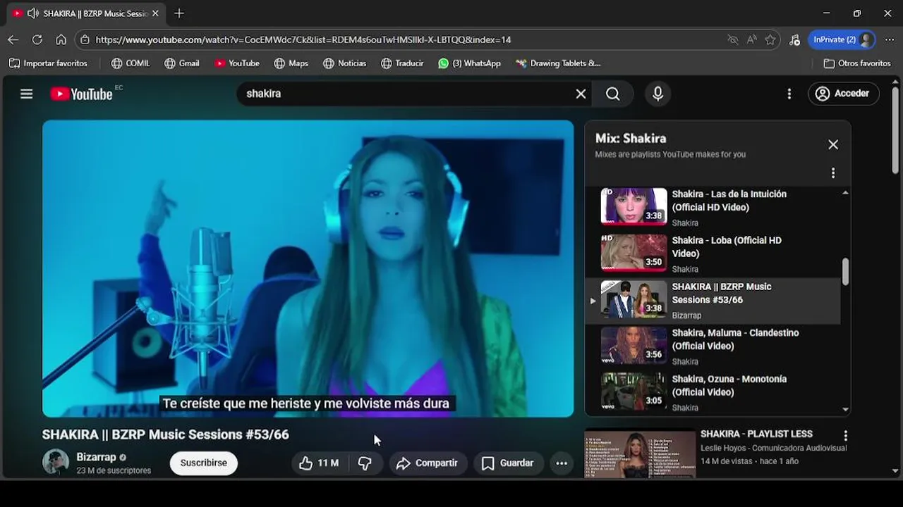This screenshot has height=507, width=903.
Task: Like the video with 11 M likes
Action: tap(319, 463)
